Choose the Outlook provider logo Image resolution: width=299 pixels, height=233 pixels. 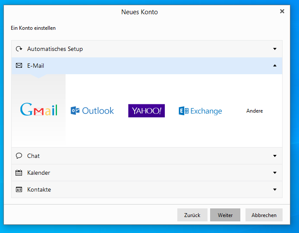click(92, 111)
